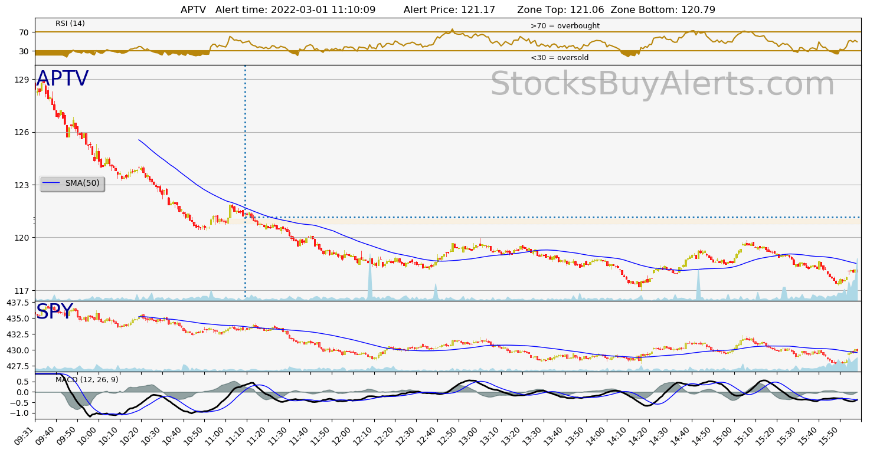This screenshot has width=870, height=453.
Task: Click the APTV ticker label
Action: coord(62,79)
